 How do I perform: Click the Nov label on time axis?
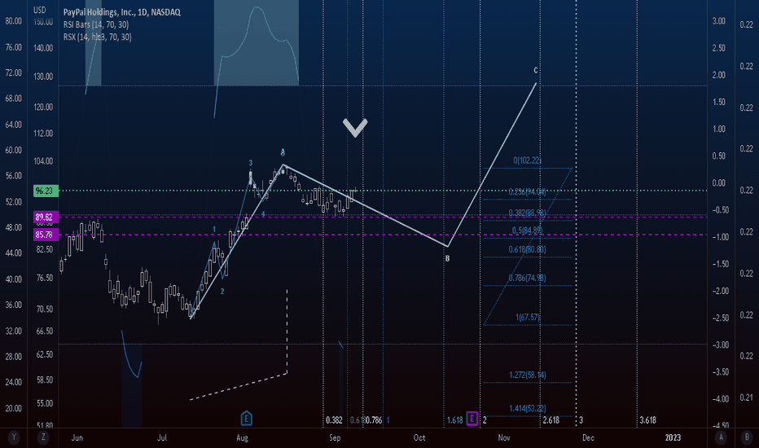tap(504, 437)
